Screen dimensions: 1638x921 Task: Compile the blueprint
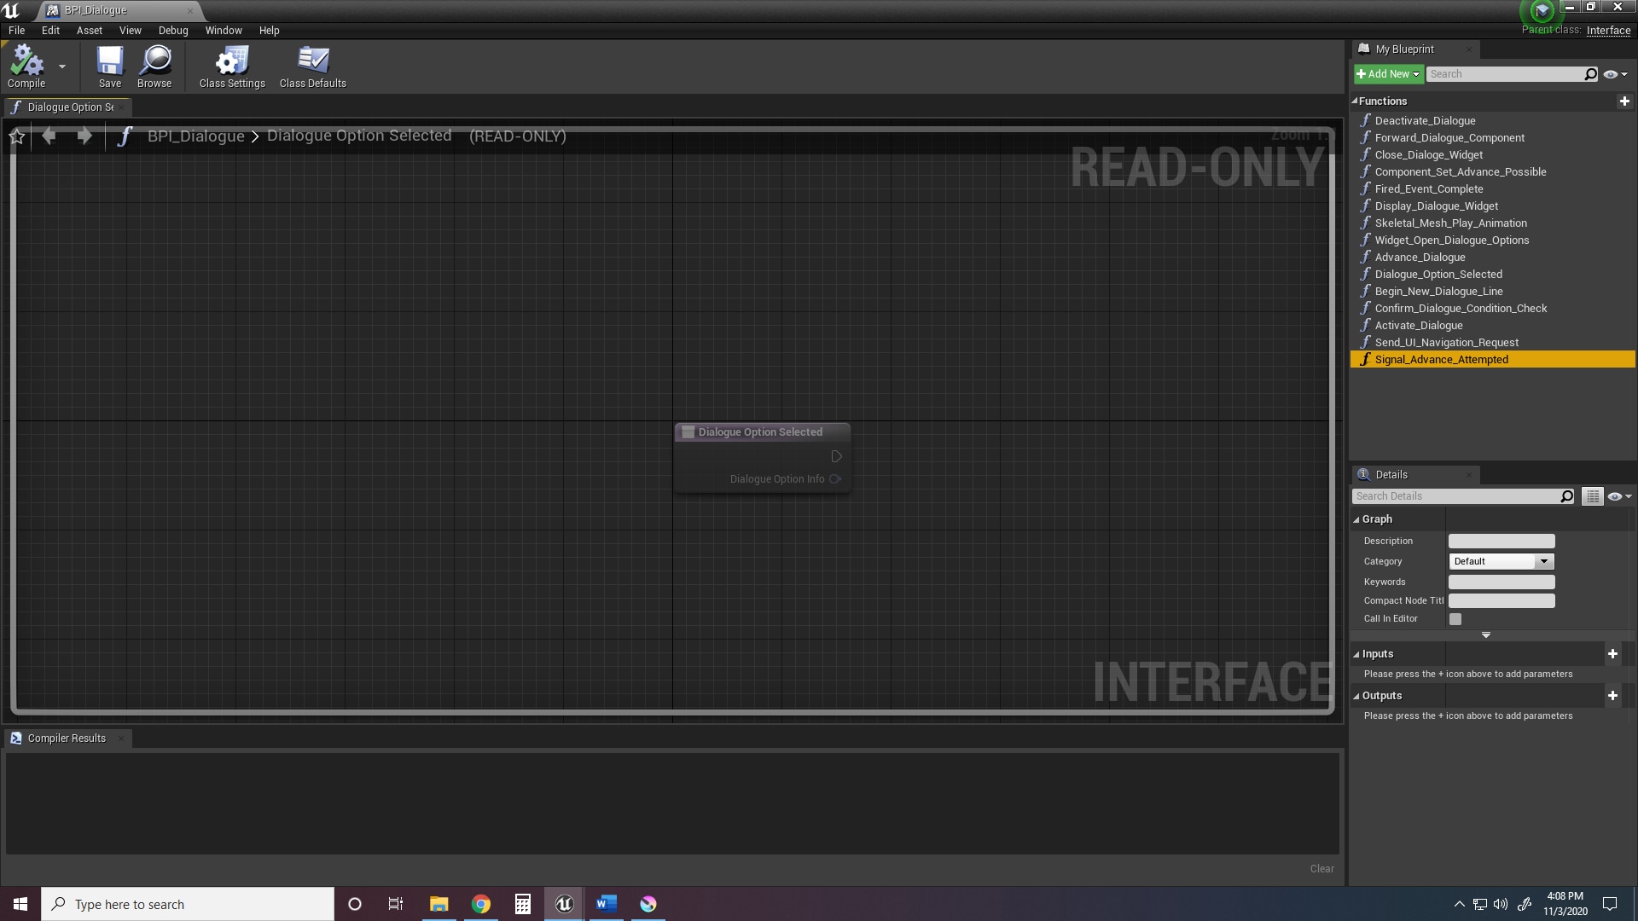26,67
